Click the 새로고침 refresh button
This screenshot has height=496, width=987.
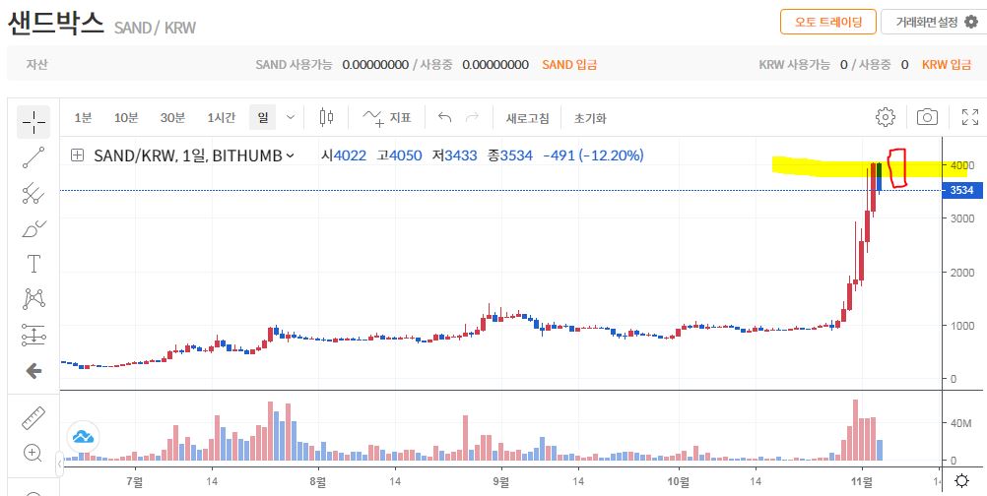pos(528,117)
